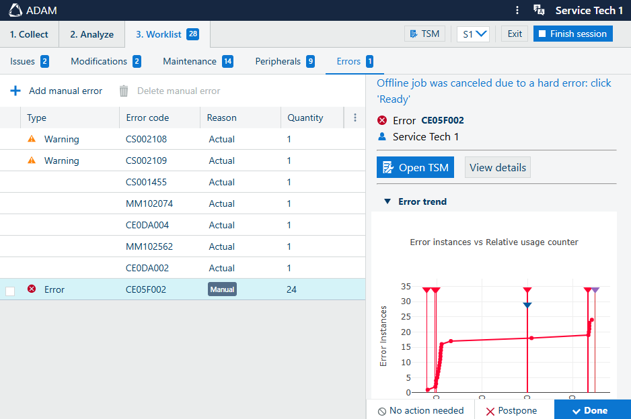Click the language translate icon
The height and width of the screenshot is (419, 631).
538,10
